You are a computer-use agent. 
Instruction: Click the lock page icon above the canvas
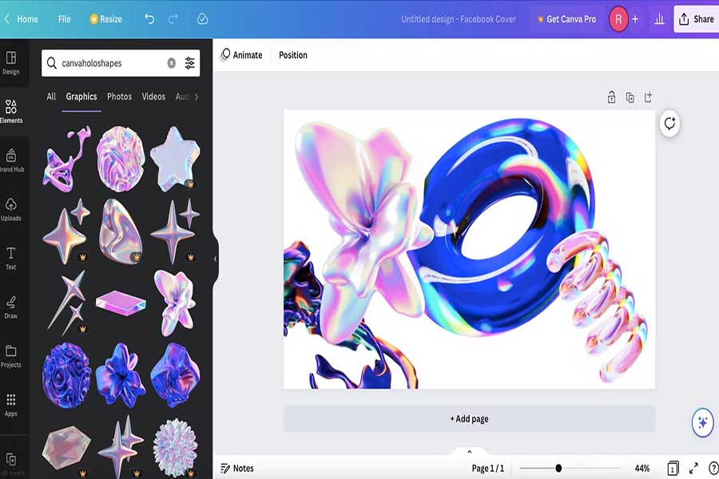click(x=611, y=97)
